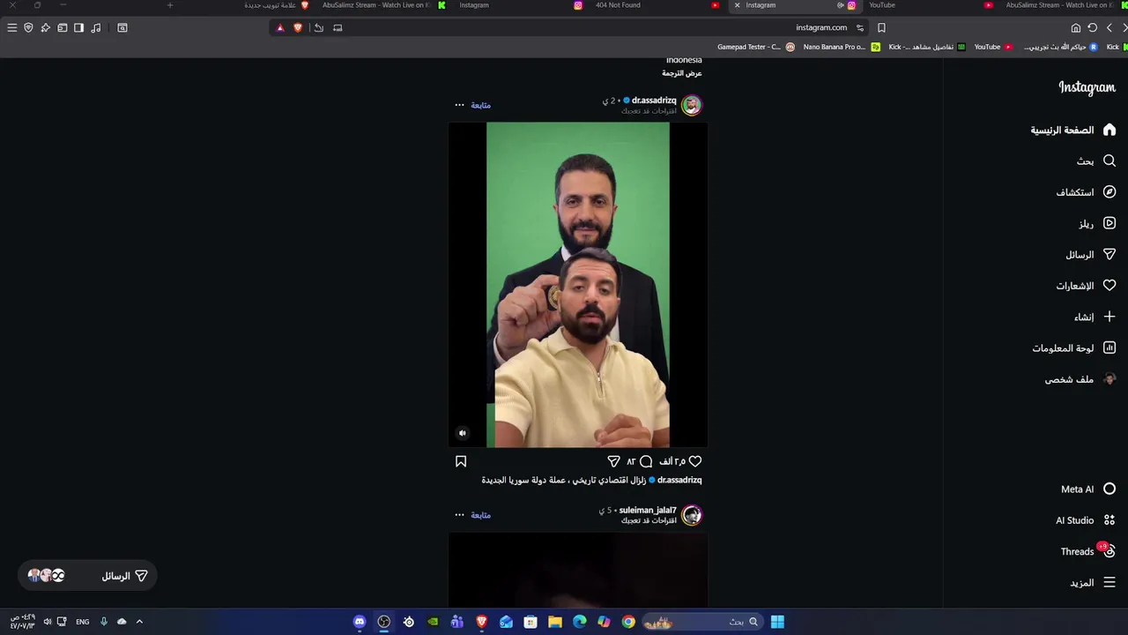
Task: Open Brave Shields lion icon
Action: [x=298, y=27]
